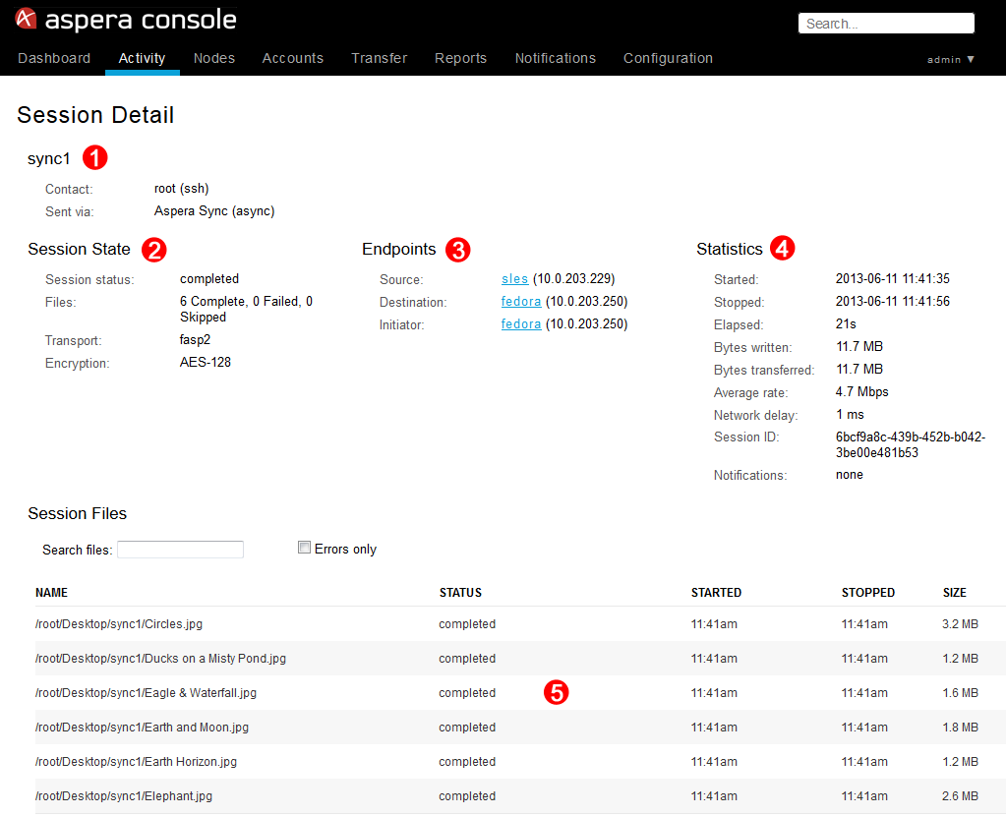Image resolution: width=1006 pixels, height=816 pixels.
Task: Click the Stopped timestamp 2013-06-11 11:41:56
Action: 893,302
